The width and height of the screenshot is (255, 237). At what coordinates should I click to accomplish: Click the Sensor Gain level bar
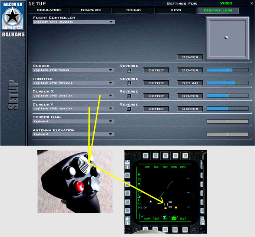click(x=228, y=121)
